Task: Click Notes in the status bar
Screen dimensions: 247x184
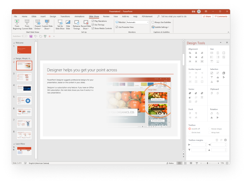Action: (170, 163)
